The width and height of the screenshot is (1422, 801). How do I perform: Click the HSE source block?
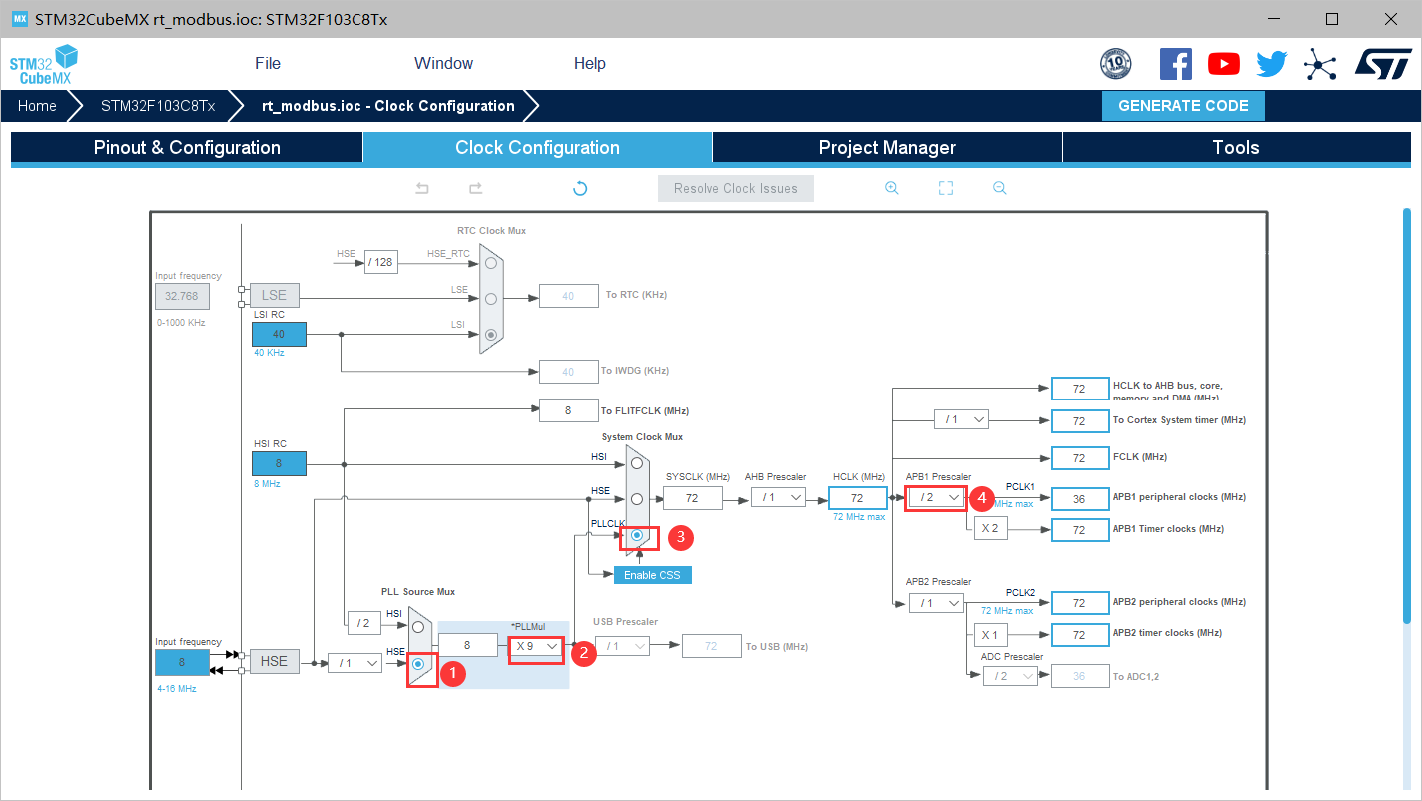pos(274,661)
